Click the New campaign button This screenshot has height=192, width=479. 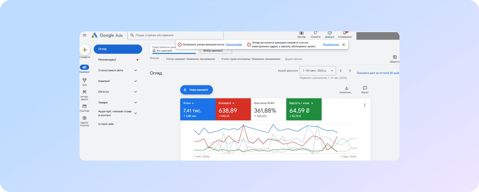[x=196, y=90]
